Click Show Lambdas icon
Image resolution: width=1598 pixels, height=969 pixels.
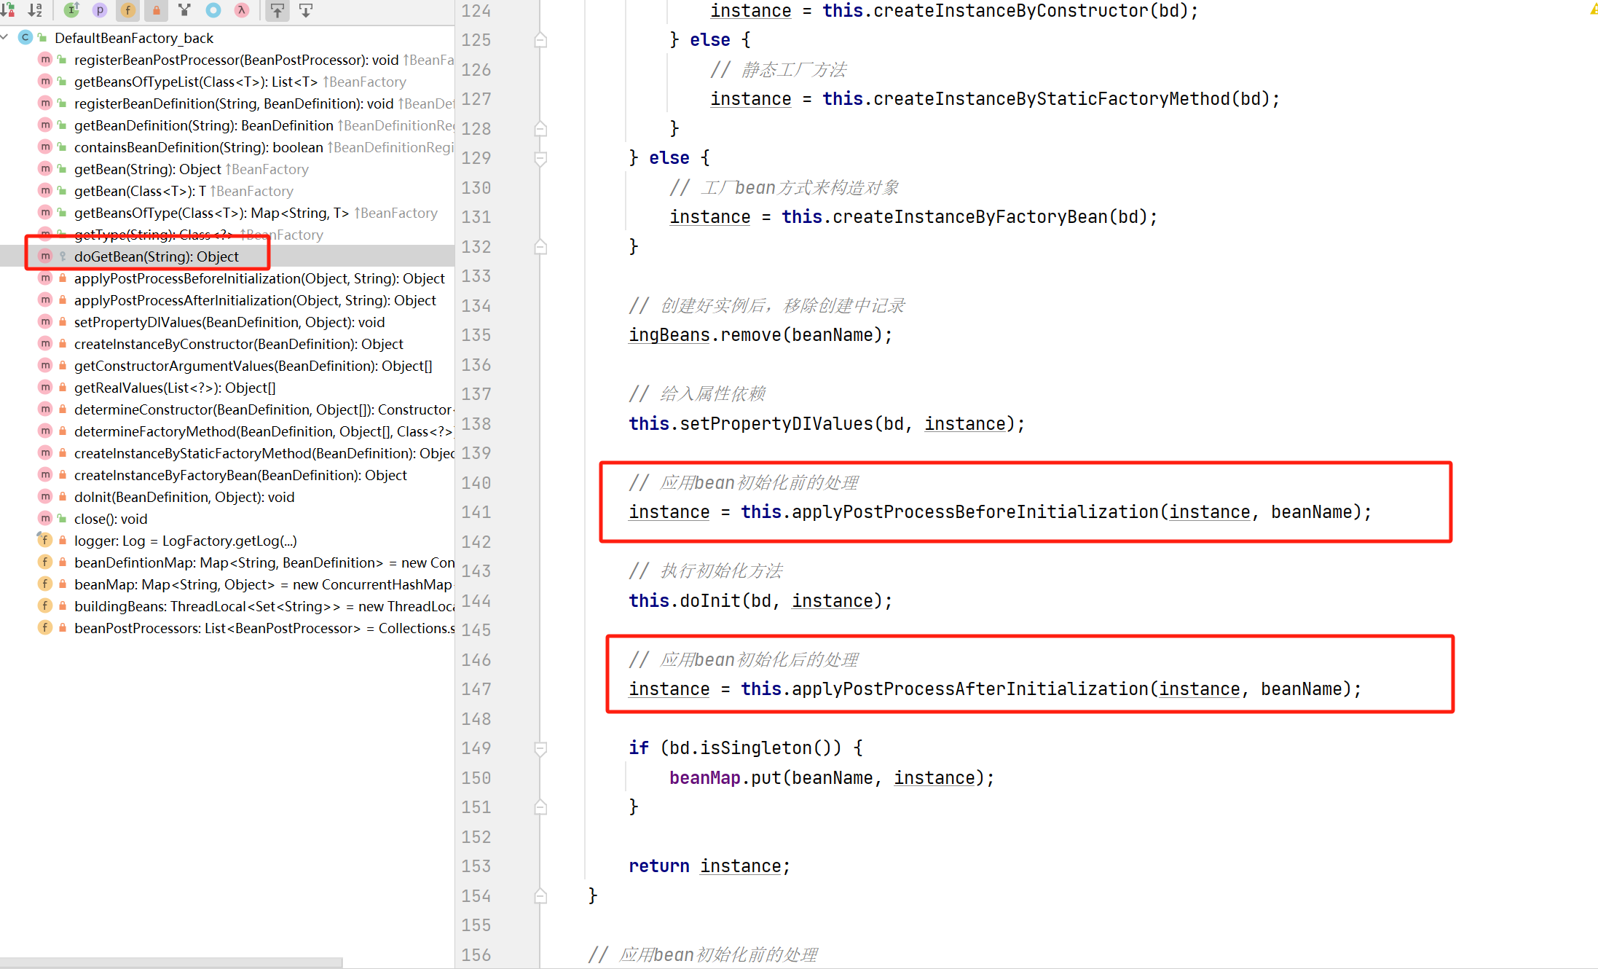tap(242, 9)
